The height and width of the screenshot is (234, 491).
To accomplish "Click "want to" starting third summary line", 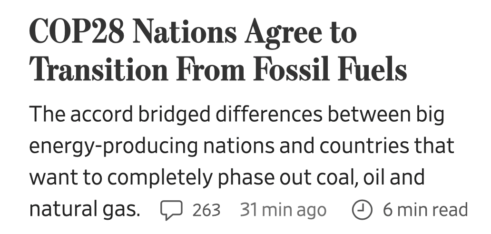I will pyautogui.click(x=66, y=178).
